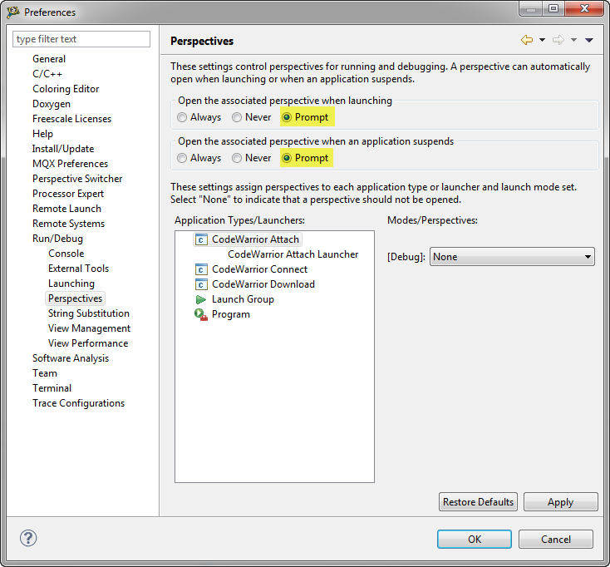Image resolution: width=610 pixels, height=567 pixels.
Task: Open the help question mark icon
Action: pyautogui.click(x=28, y=538)
